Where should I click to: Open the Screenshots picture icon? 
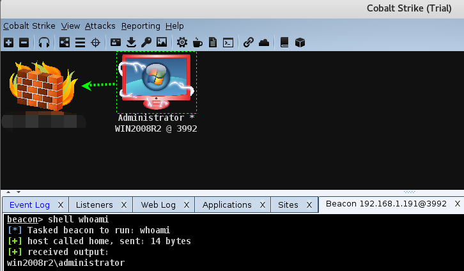coord(162,42)
